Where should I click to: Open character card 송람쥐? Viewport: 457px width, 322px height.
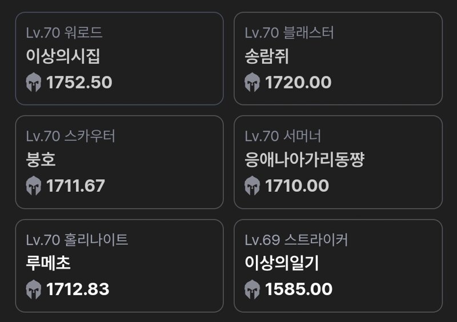coord(338,59)
